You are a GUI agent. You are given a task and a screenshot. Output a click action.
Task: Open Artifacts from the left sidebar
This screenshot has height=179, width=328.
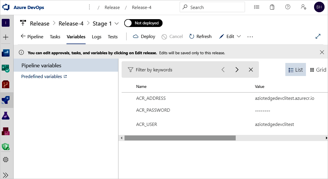(x=6, y=131)
